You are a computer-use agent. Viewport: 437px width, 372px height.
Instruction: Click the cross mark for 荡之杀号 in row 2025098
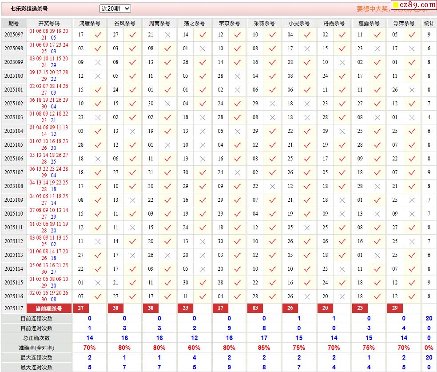click(x=203, y=48)
